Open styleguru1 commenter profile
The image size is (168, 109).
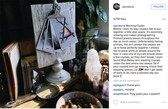click(x=119, y=85)
